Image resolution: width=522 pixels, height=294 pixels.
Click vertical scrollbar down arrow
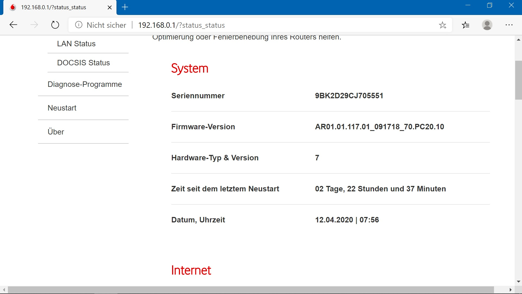coord(518,282)
